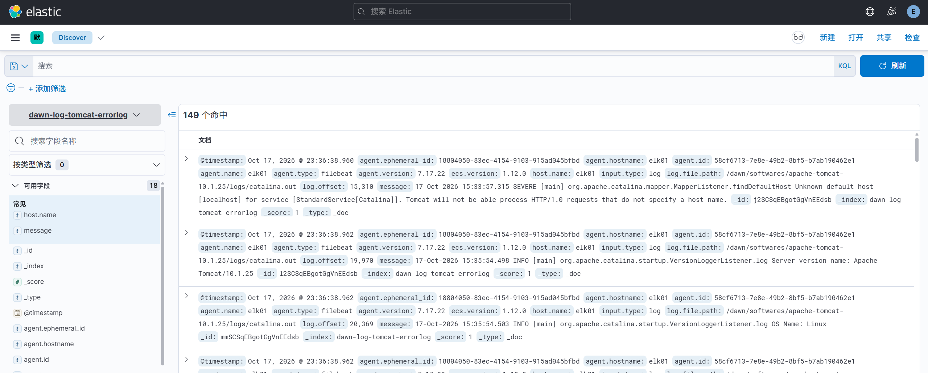Open the help menu icon
This screenshot has width=928, height=373.
click(870, 12)
